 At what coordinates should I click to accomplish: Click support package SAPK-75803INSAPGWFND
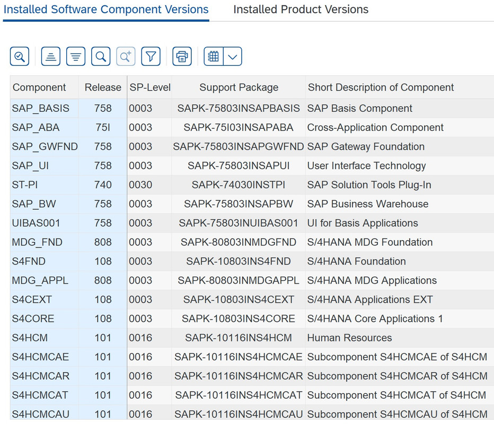tap(239, 146)
